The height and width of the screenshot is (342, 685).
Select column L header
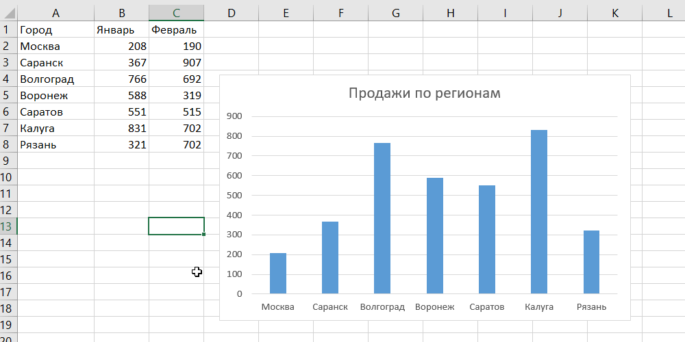tap(669, 12)
